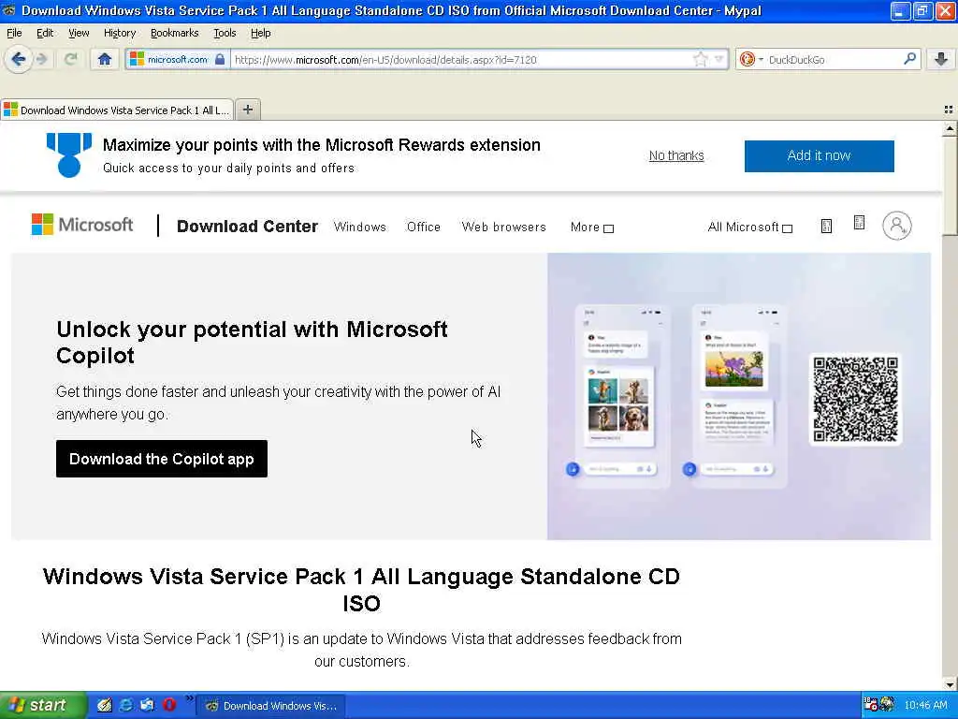This screenshot has width=958, height=719.
Task: Launch Internet Explorer from quick launch
Action: coord(126,705)
